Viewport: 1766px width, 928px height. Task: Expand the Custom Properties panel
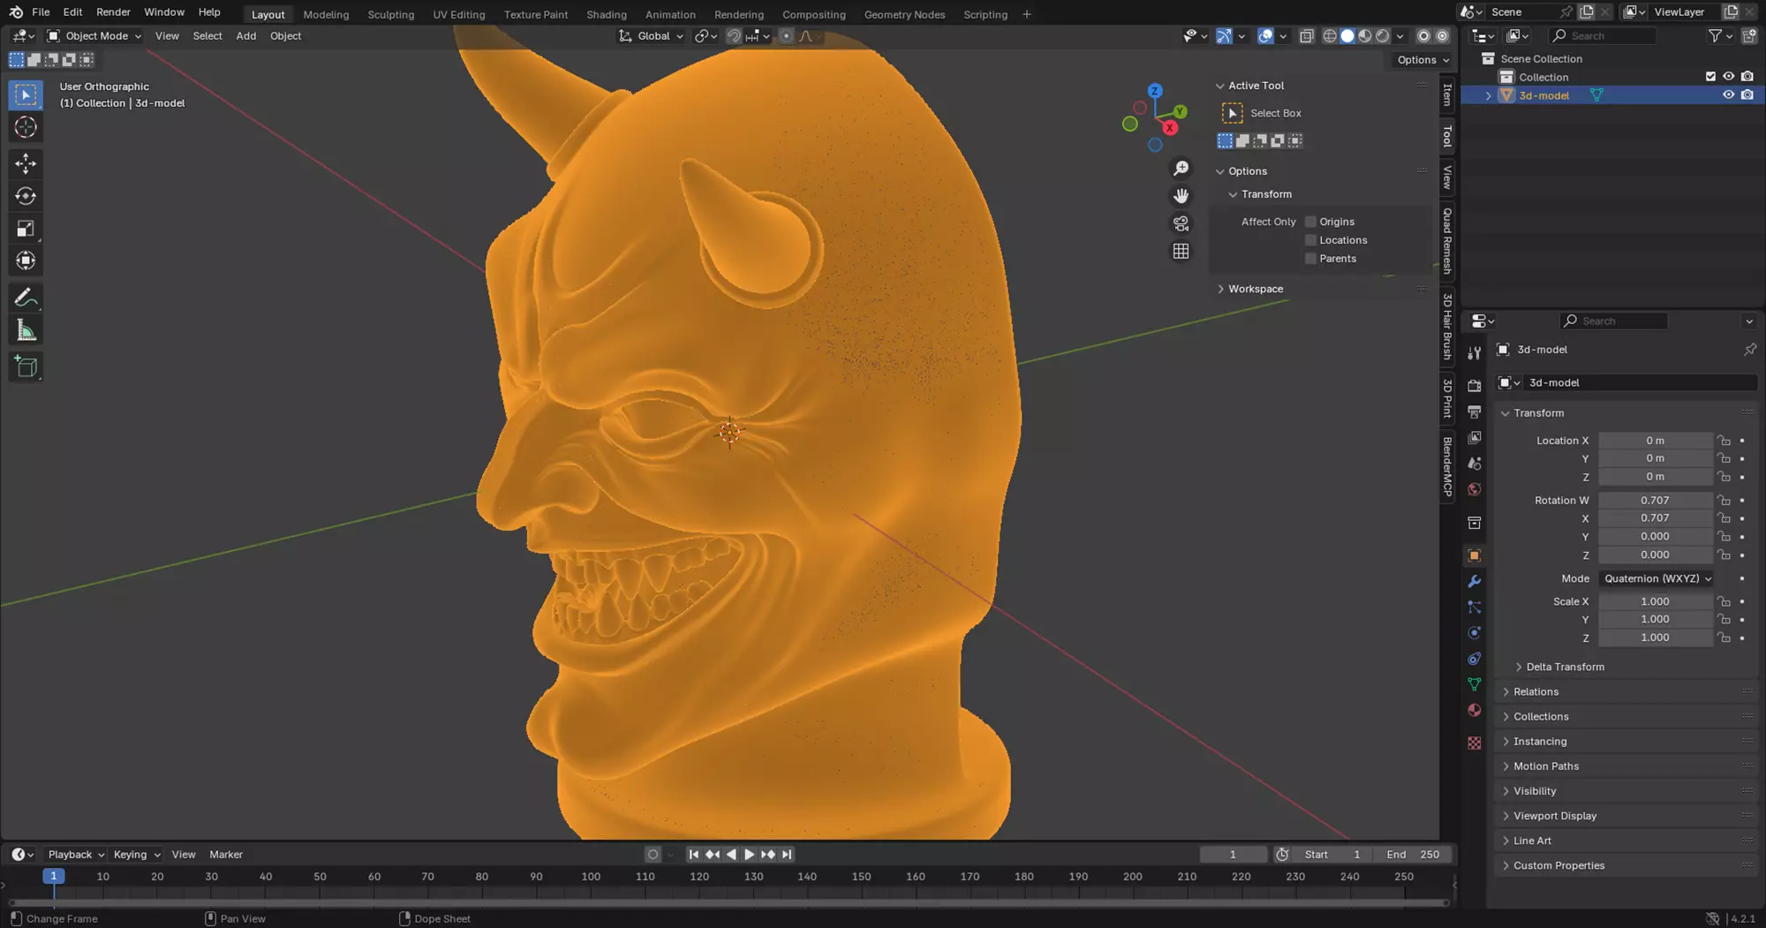click(1558, 865)
